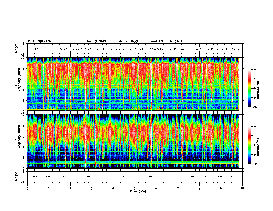Click the date 'Jan. 13, 2023' label
The height and width of the screenshot is (211, 273).
pyautogui.click(x=96, y=41)
